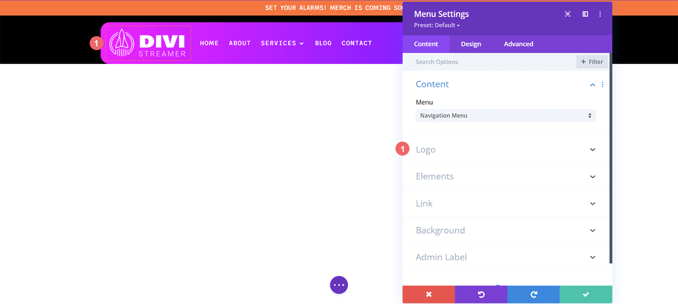Go to Blog in site menu
The height and width of the screenshot is (304, 678).
point(324,43)
